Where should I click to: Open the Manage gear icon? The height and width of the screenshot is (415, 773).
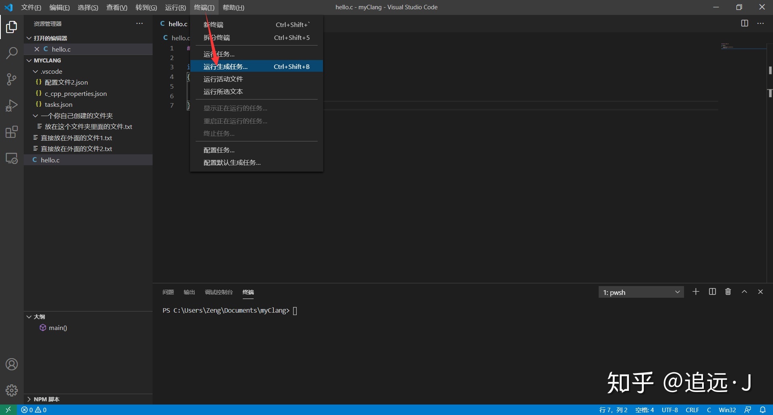[x=12, y=390]
